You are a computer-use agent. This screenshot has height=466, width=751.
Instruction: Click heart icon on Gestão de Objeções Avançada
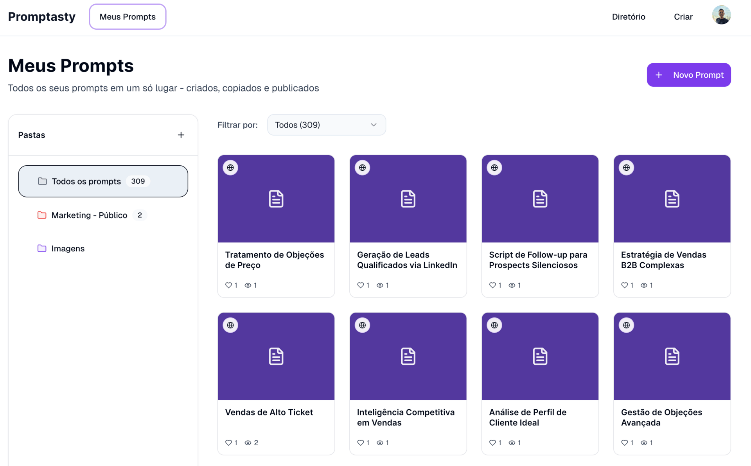pyautogui.click(x=624, y=443)
